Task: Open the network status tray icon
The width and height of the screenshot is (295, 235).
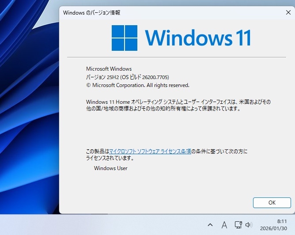Action: 238,225
